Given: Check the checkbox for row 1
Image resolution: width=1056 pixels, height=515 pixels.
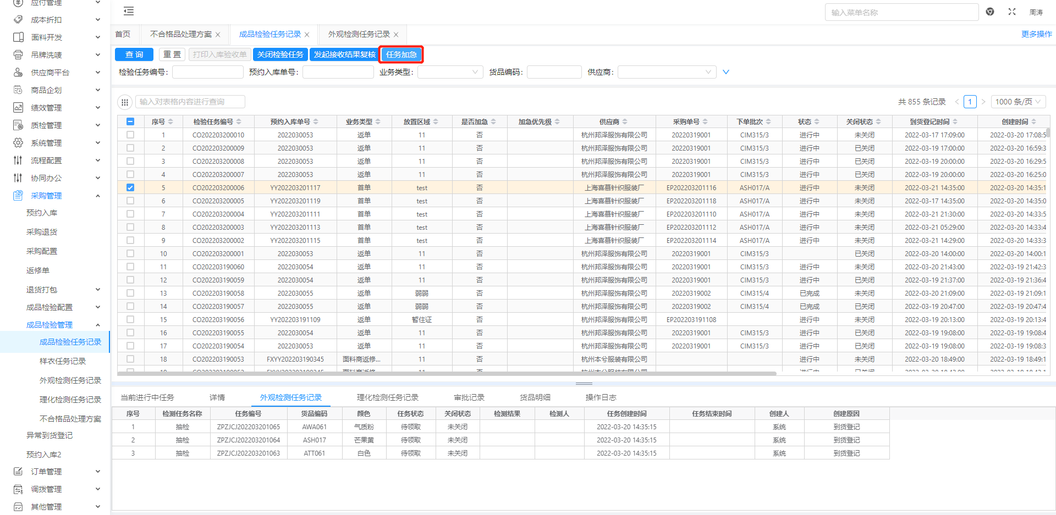Looking at the screenshot, I should coord(130,135).
